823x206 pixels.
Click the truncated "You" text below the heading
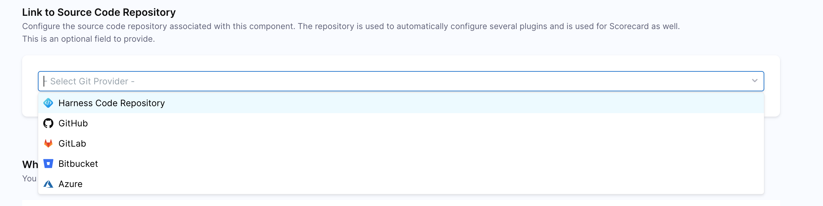tap(29, 179)
